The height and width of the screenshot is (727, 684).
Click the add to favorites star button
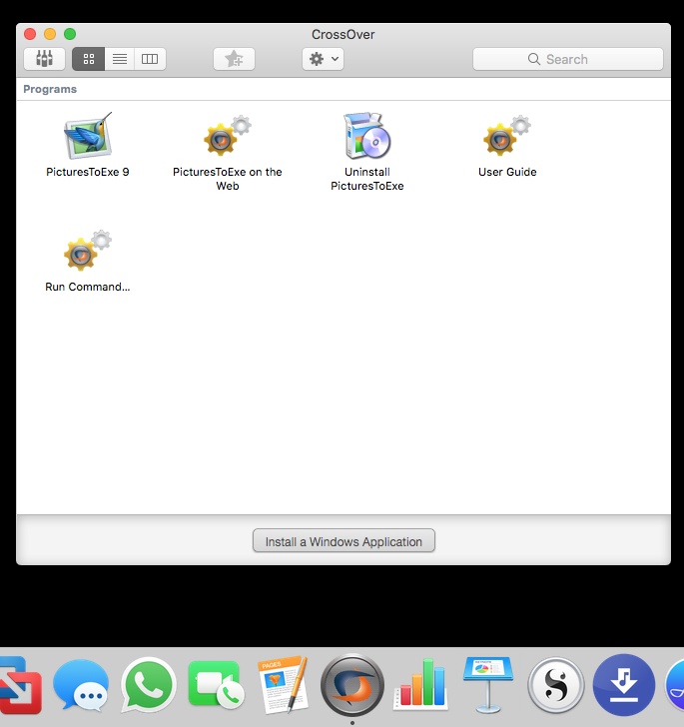click(x=234, y=59)
